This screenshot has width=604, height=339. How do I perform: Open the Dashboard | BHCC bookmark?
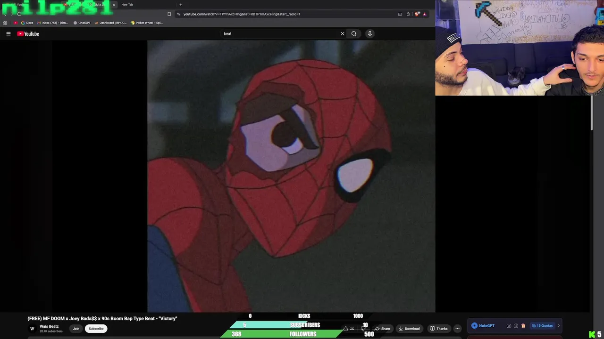coord(110,23)
